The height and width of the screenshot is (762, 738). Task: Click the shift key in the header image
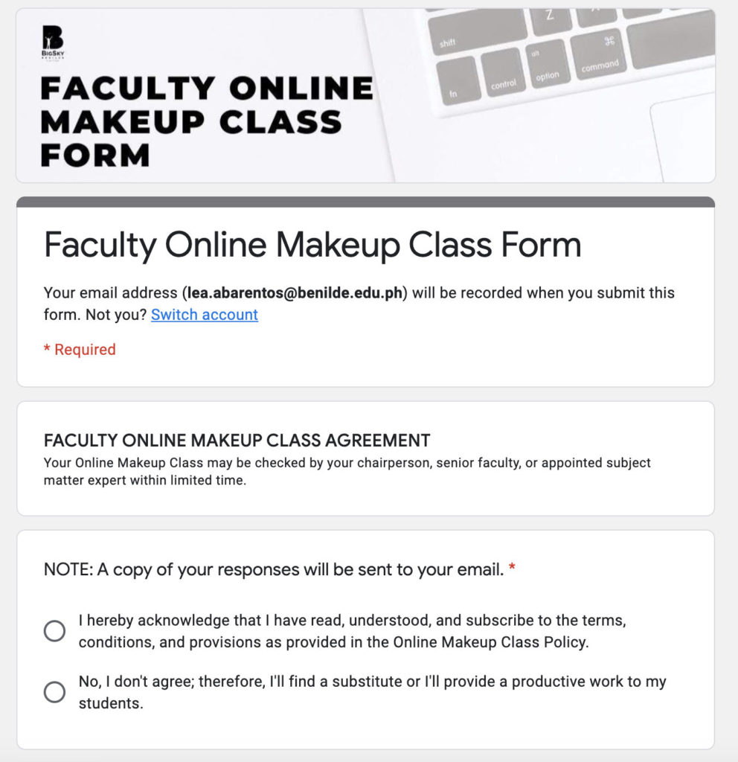point(446,42)
